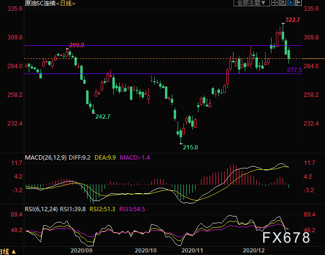325x255 pixels.
Task: Click the <日线> period label beside the title
Action: coord(66,3)
